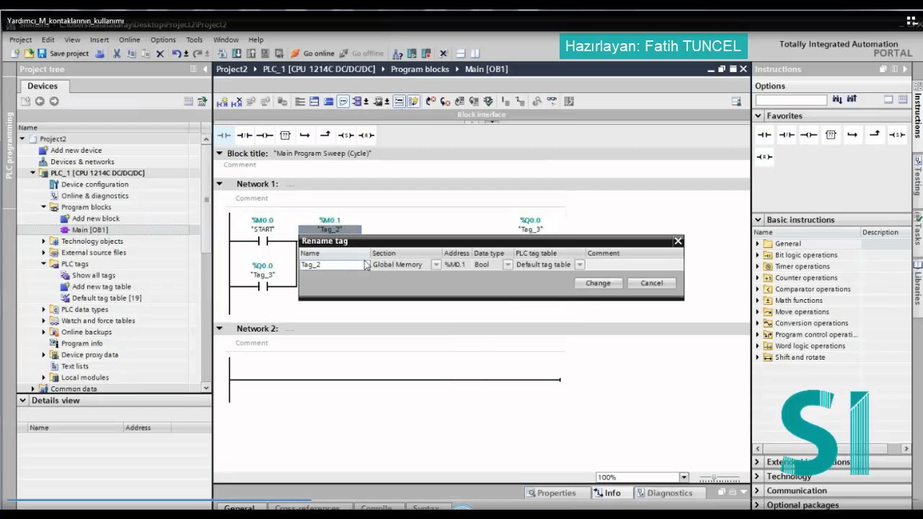This screenshot has width=923, height=519.
Task: Click the insert network icon in editor toolbar
Action: (x=222, y=102)
